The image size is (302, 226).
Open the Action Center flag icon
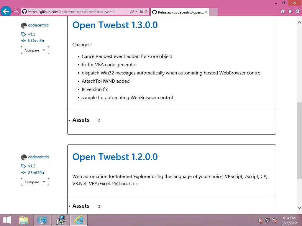pyautogui.click(x=274, y=220)
